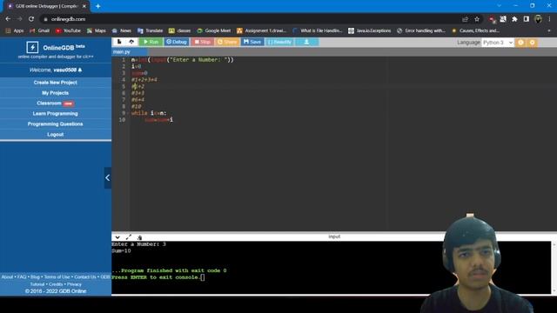Click the console clear icon
This screenshot has height=313, width=557.
click(x=139, y=237)
